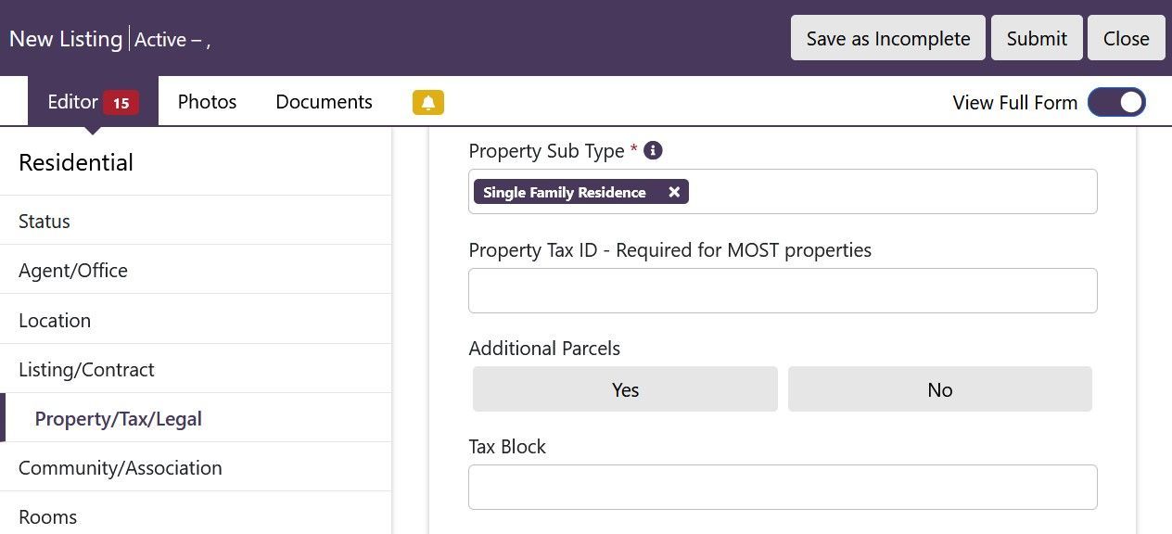This screenshot has width=1172, height=534.
Task: Click Save as Incomplete
Action: (886, 38)
